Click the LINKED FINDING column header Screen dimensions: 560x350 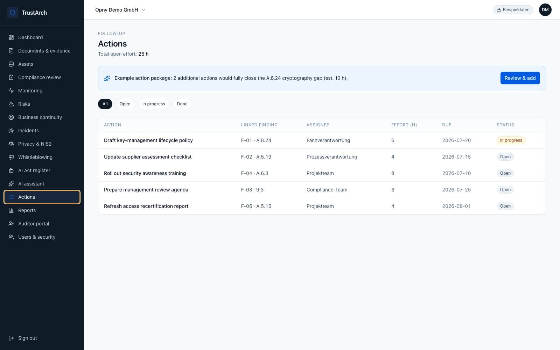(259, 125)
